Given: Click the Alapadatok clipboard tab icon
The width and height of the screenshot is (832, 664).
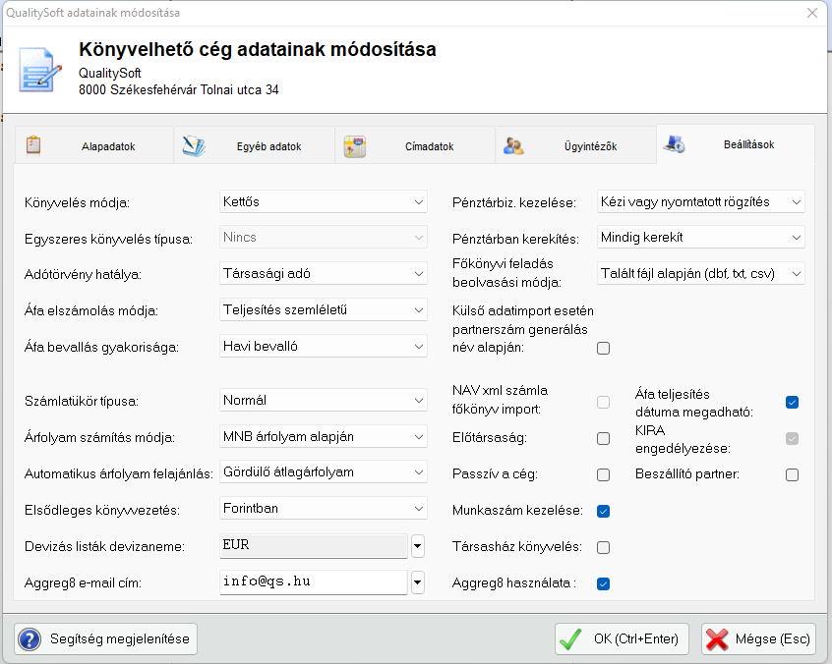Looking at the screenshot, I should (x=33, y=145).
